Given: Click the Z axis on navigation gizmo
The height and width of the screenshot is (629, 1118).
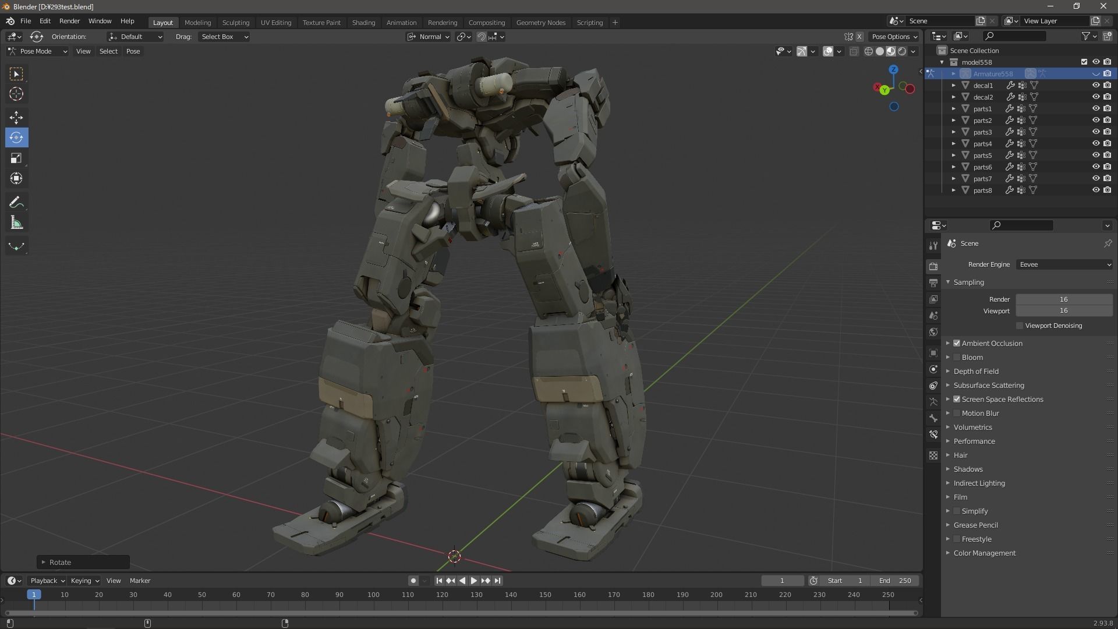Looking at the screenshot, I should 893,69.
